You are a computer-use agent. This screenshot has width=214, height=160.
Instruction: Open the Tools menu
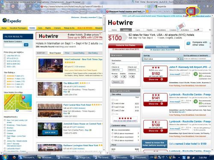click(171, 2)
